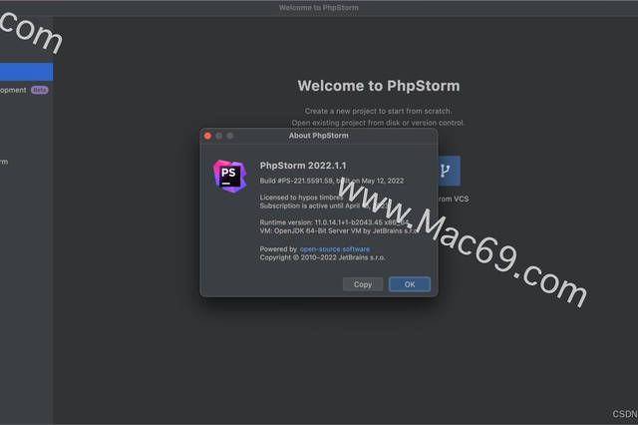Open Remote Development Beta in welcome sidebar
The height and width of the screenshot is (425, 638).
[x=24, y=90]
